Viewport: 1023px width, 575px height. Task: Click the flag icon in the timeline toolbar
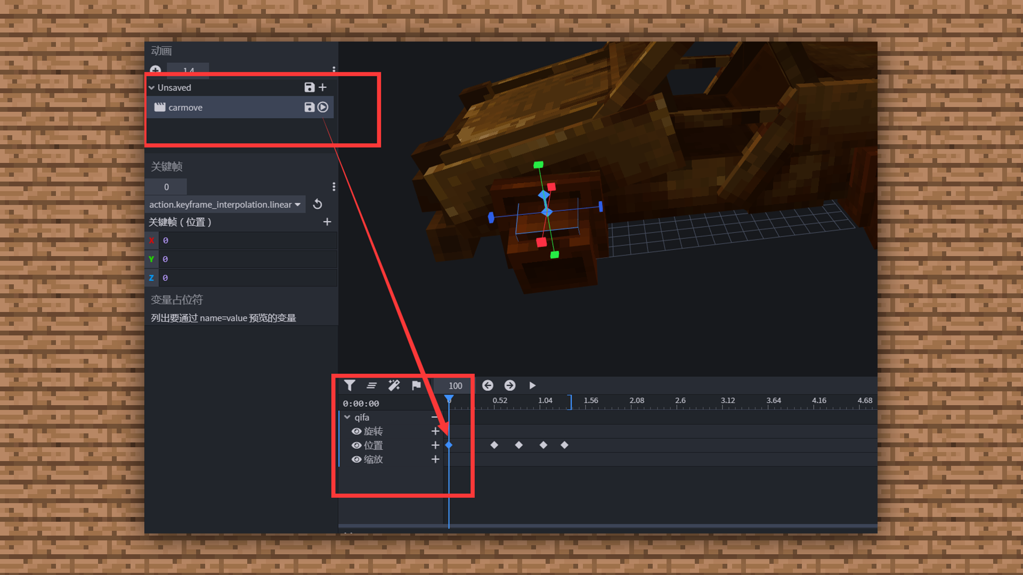click(416, 385)
